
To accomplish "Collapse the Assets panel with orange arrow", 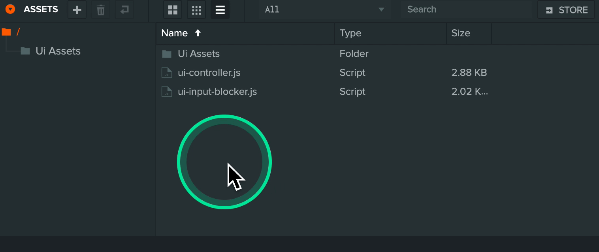I will pos(10,9).
